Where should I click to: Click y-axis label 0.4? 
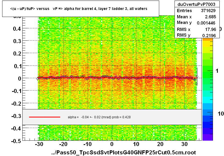point(17,29)
